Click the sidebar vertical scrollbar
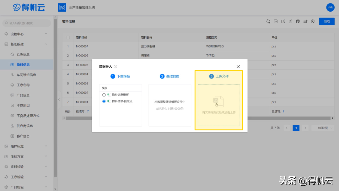This screenshot has height=191, width=339. point(55,97)
